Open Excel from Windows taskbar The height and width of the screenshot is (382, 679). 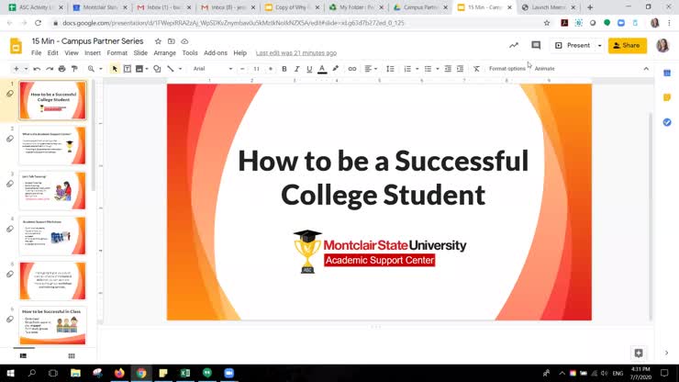(x=185, y=373)
